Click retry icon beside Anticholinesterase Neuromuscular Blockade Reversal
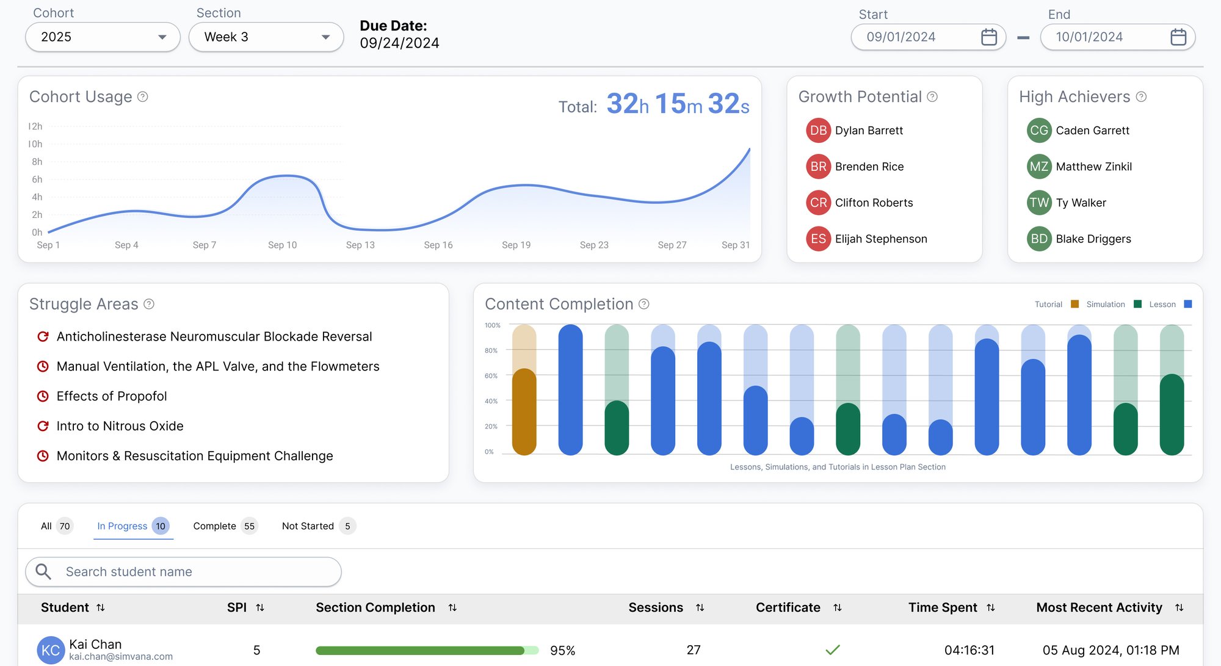The height and width of the screenshot is (666, 1221). pos(43,336)
